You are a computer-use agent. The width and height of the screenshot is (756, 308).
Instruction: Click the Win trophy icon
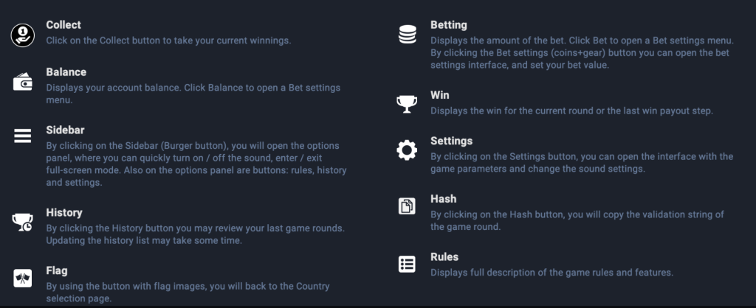click(407, 105)
